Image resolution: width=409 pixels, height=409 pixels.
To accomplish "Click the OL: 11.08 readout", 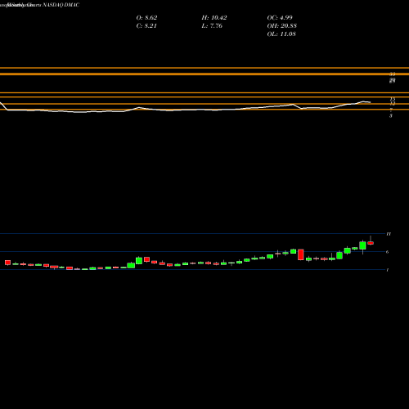I will (x=281, y=34).
